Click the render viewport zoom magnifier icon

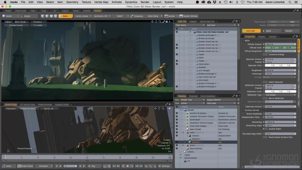pyautogui.click(x=160, y=22)
